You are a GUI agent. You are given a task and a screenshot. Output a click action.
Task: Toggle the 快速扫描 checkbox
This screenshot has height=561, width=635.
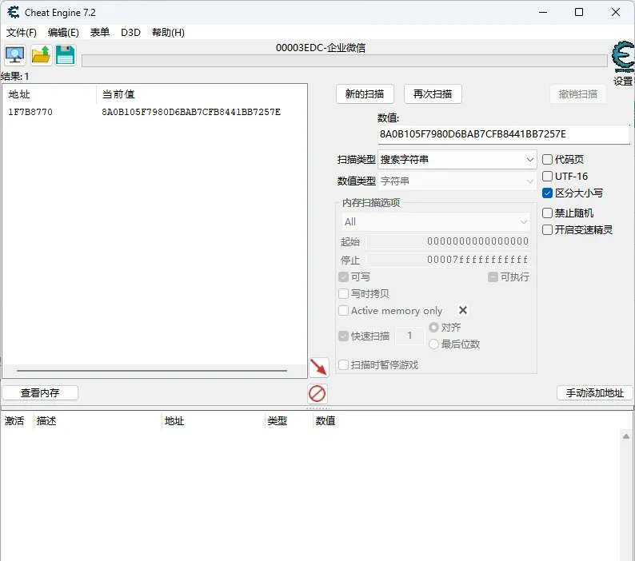tap(343, 336)
